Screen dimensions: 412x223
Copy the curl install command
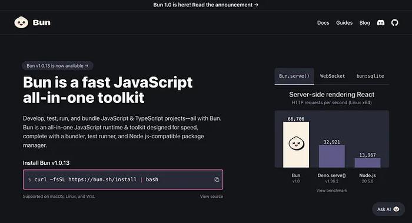pyautogui.click(x=217, y=179)
